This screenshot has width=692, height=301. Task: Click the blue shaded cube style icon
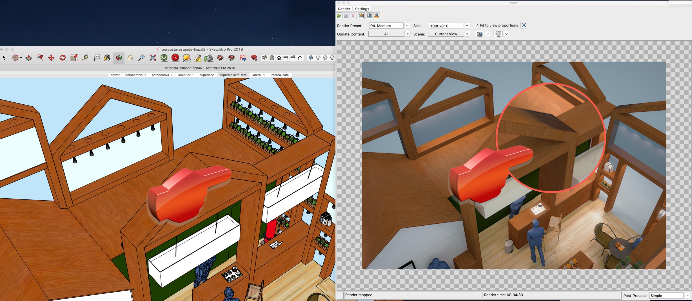(311, 58)
